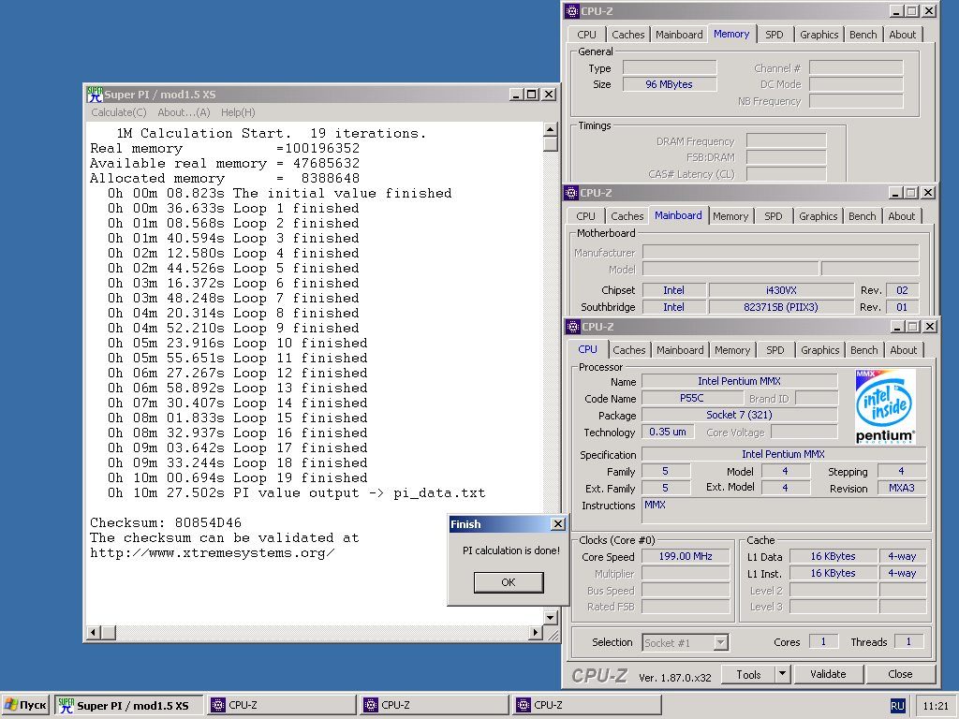Click the Intel Inside Pentium MMX logo
Screen dimensions: 959x719
(885, 407)
